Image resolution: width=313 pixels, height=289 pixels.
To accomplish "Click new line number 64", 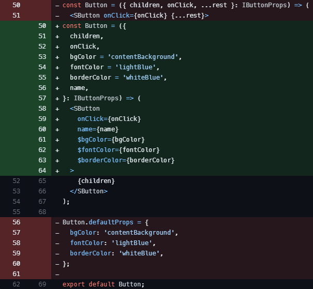I will pyautogui.click(x=42, y=171).
